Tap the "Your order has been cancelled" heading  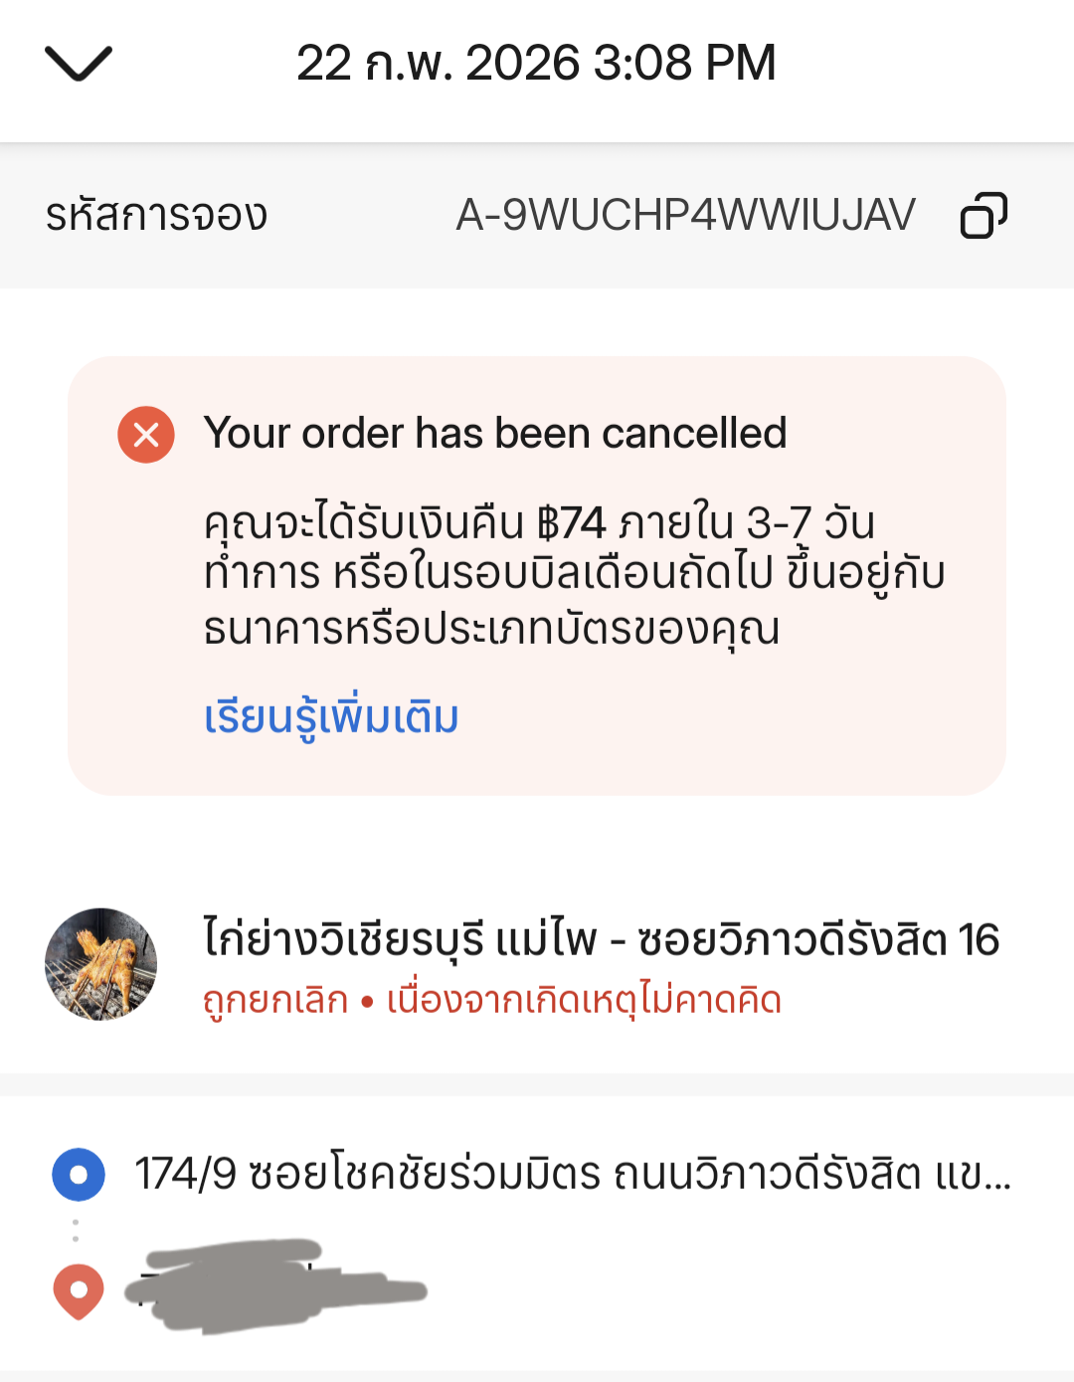pos(495,434)
